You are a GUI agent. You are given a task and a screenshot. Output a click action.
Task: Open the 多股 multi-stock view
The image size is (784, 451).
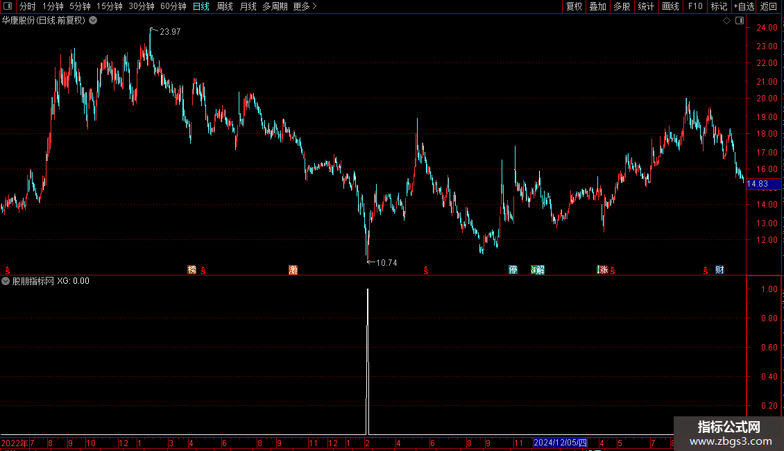(x=622, y=6)
